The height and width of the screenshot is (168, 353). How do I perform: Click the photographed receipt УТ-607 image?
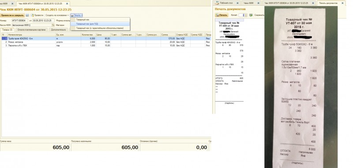[x=301, y=87]
